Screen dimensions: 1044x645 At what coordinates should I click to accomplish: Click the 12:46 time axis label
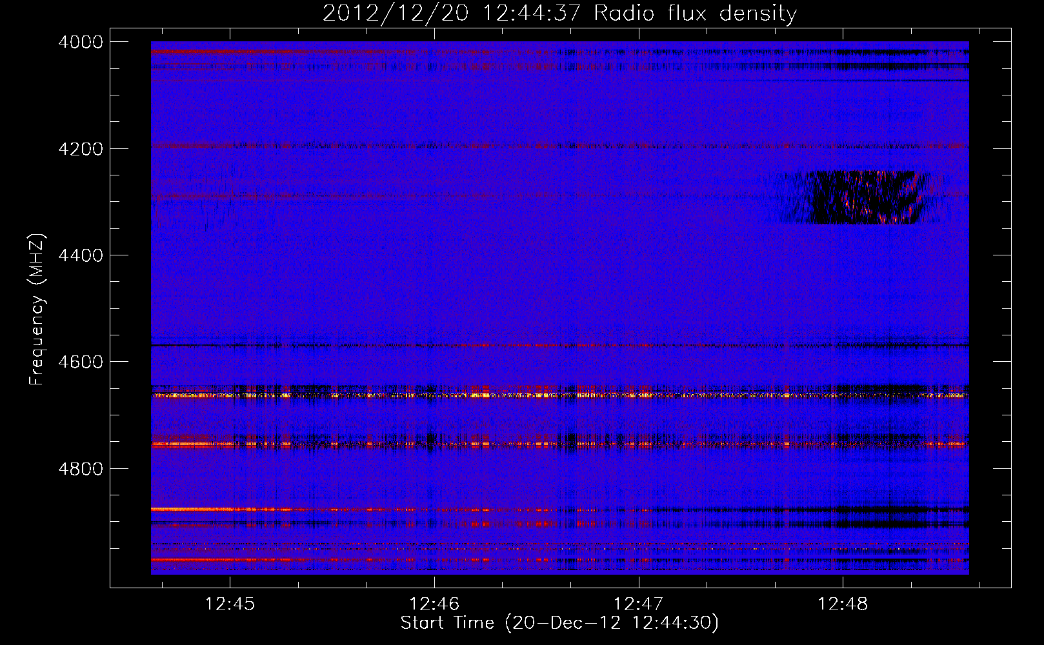[434, 604]
